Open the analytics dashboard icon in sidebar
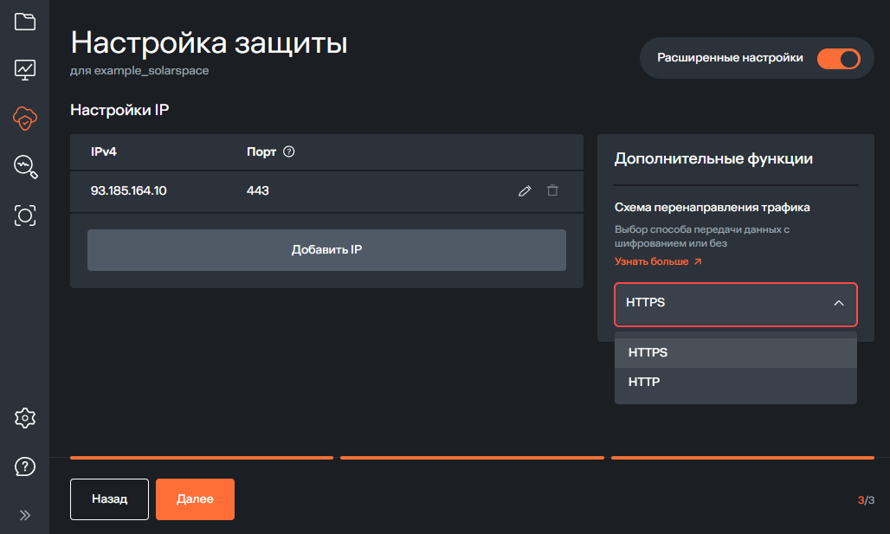 pos(25,70)
